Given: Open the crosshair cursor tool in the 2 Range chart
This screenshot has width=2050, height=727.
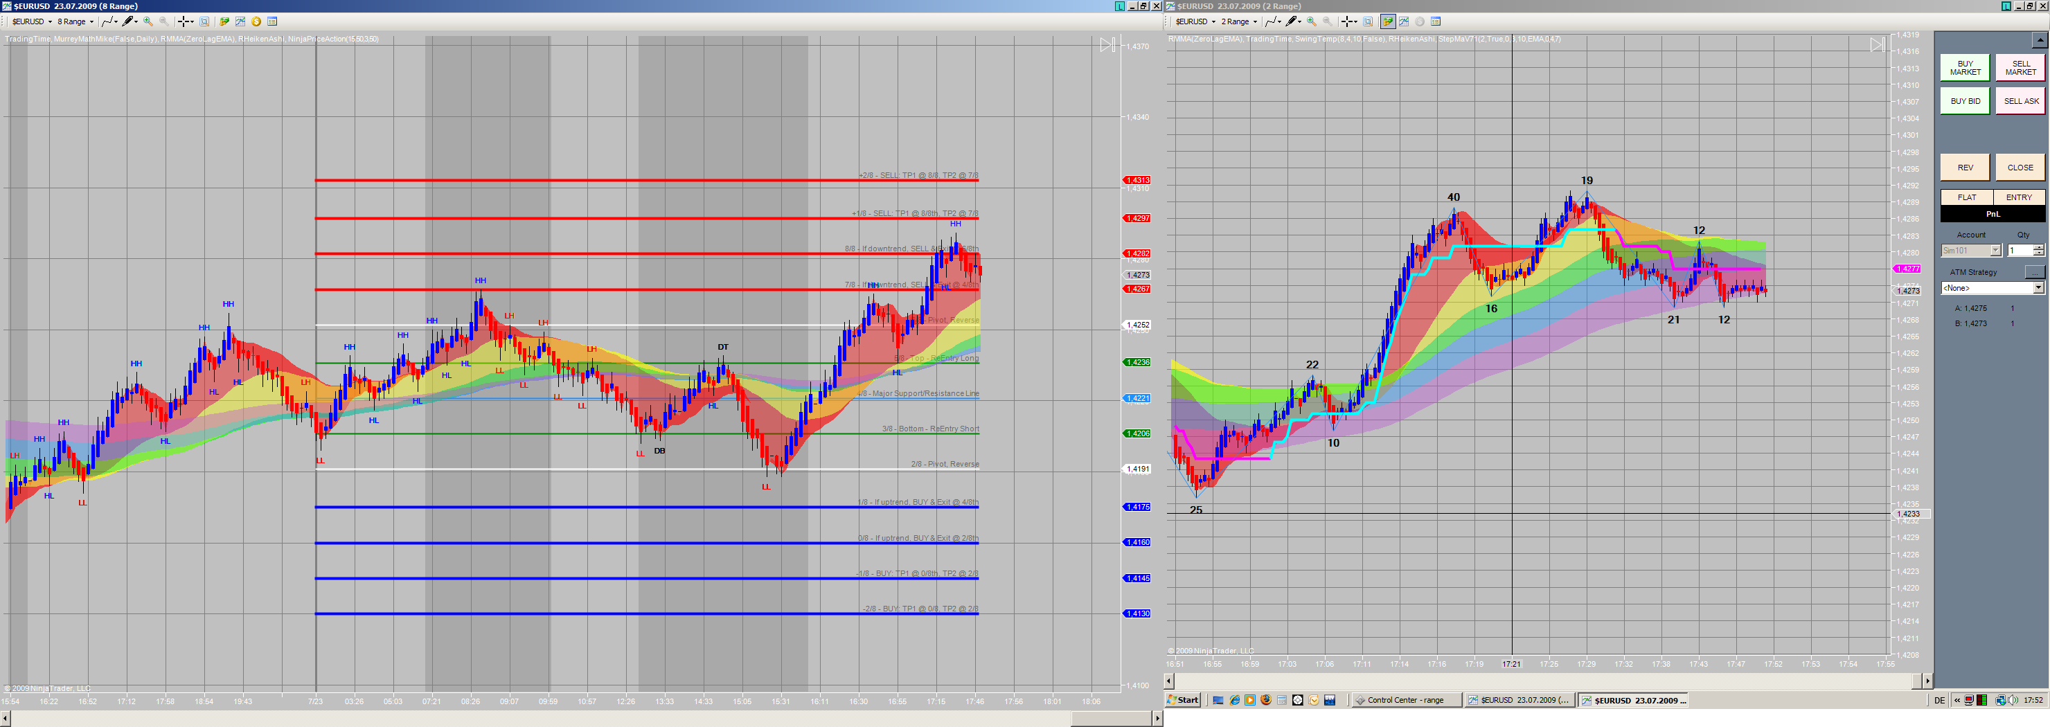Looking at the screenshot, I should (x=1349, y=21).
